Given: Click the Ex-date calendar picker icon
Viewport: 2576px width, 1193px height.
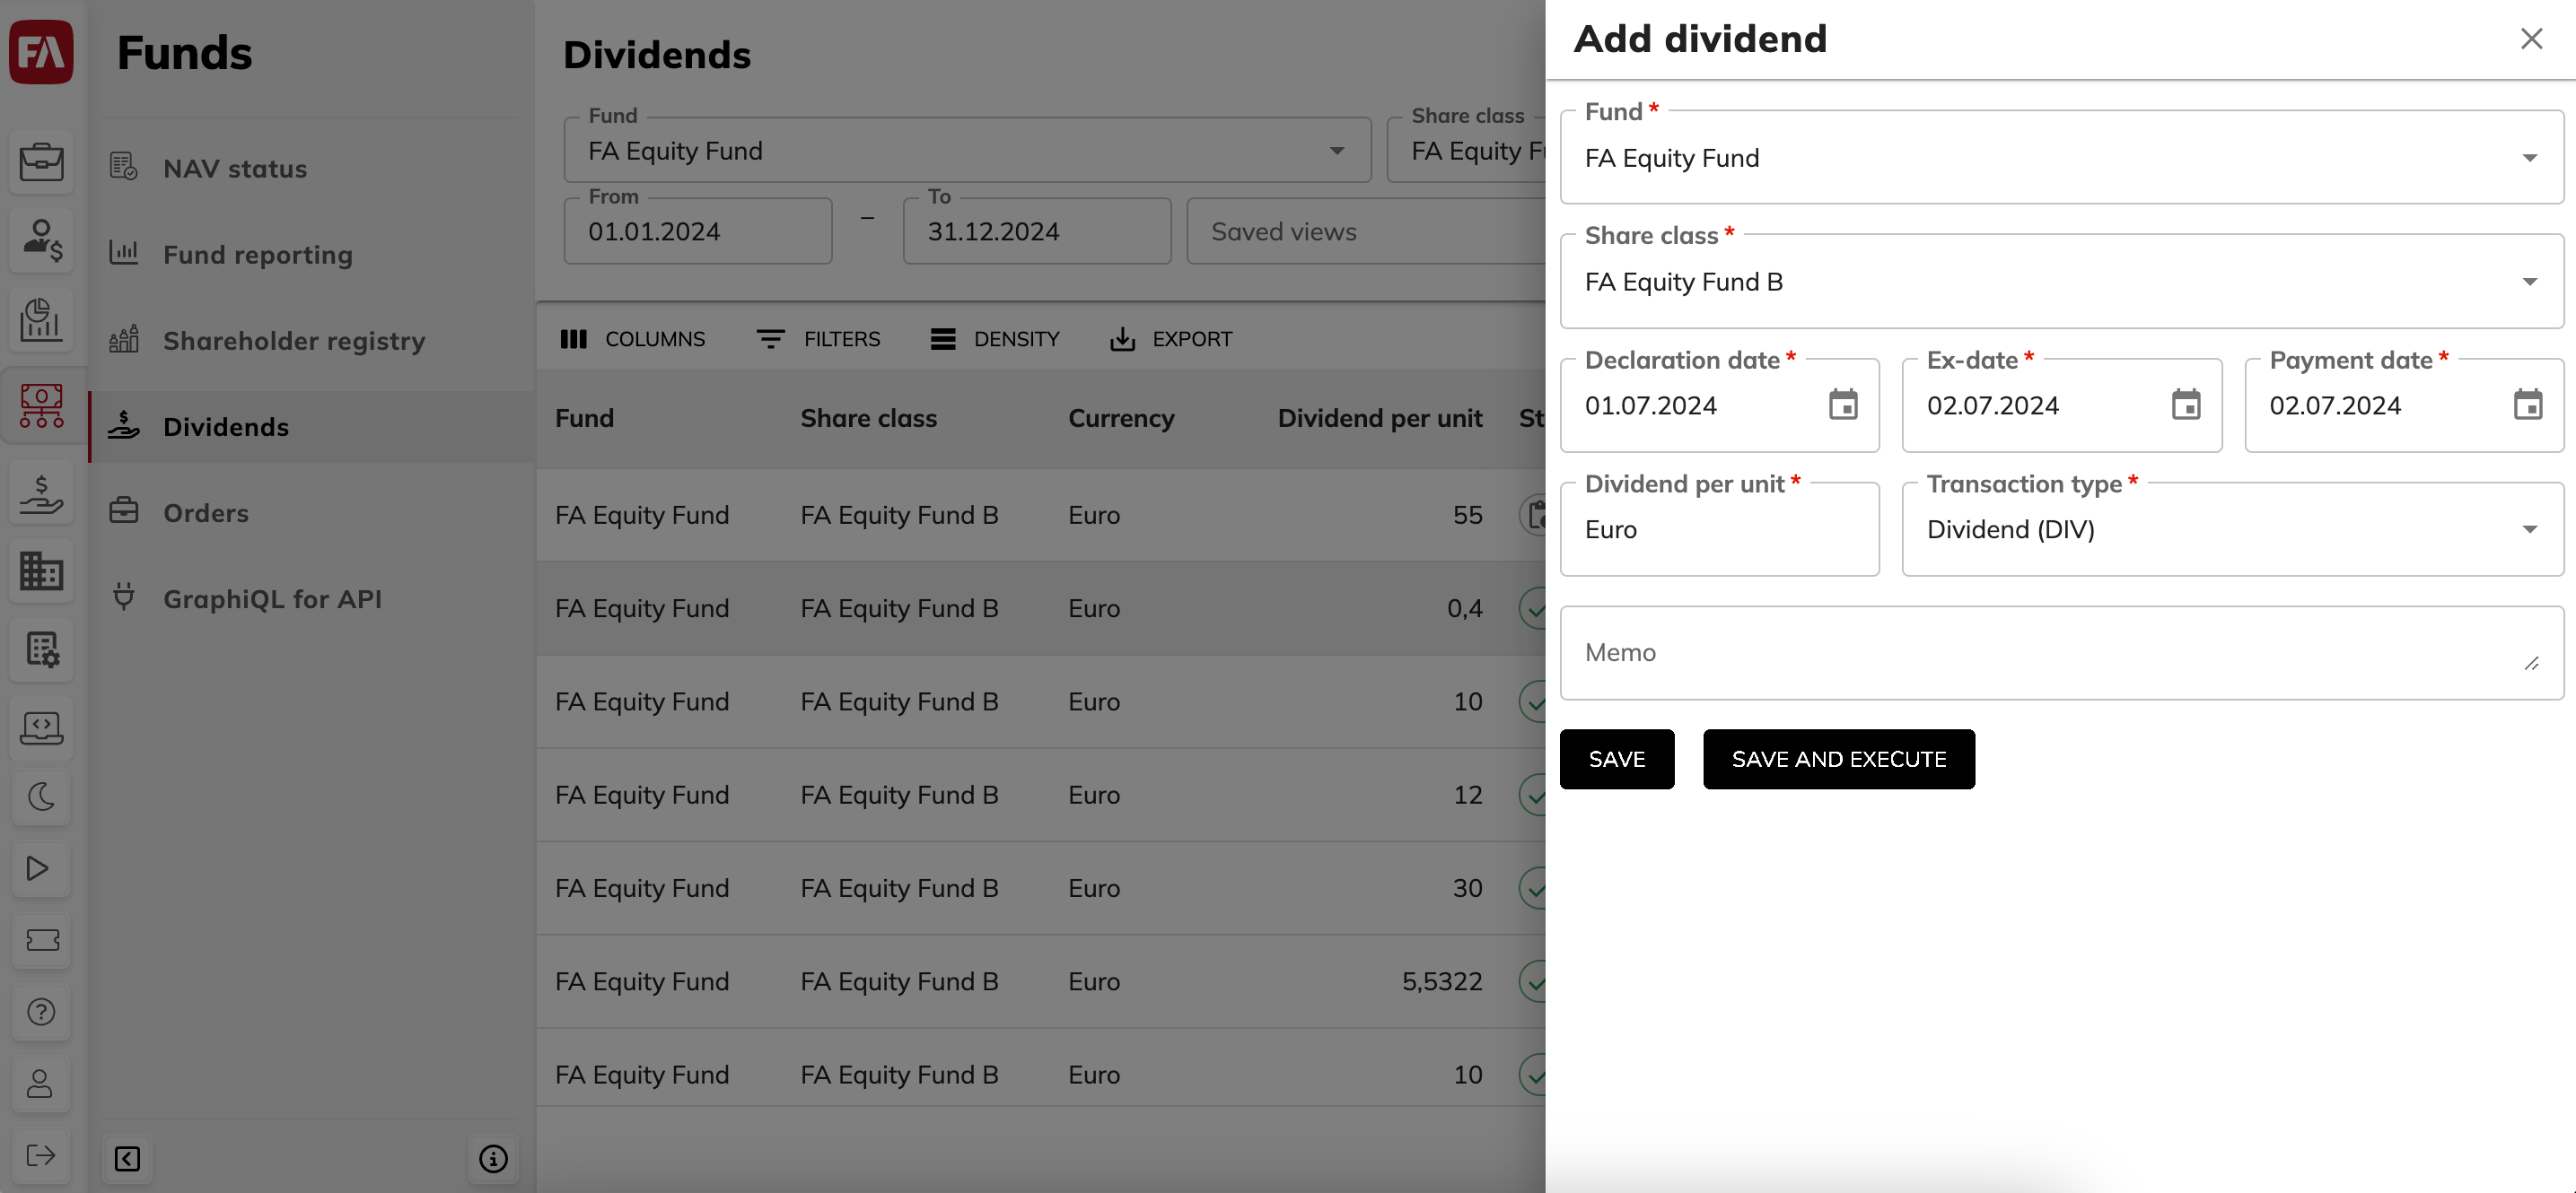Looking at the screenshot, I should (x=2186, y=404).
